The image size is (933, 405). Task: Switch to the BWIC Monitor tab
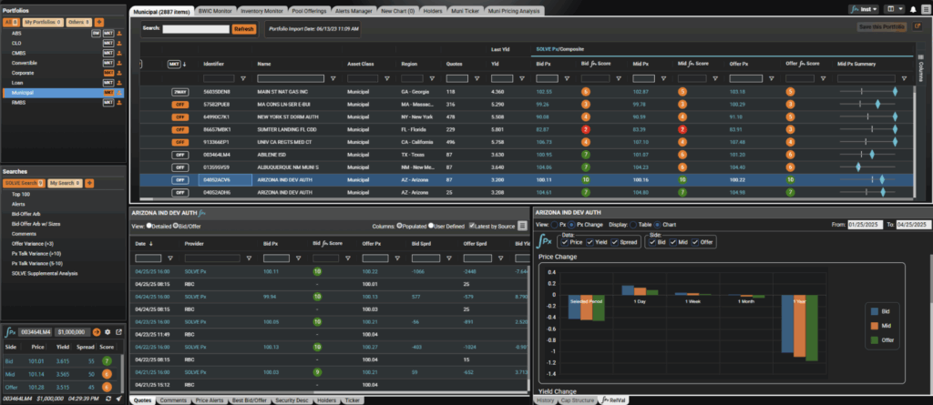point(210,10)
